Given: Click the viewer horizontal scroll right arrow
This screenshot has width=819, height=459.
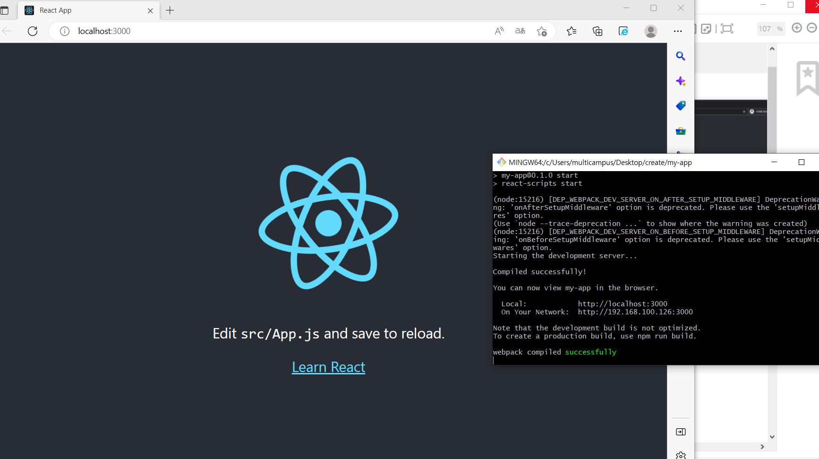Looking at the screenshot, I should 762,447.
